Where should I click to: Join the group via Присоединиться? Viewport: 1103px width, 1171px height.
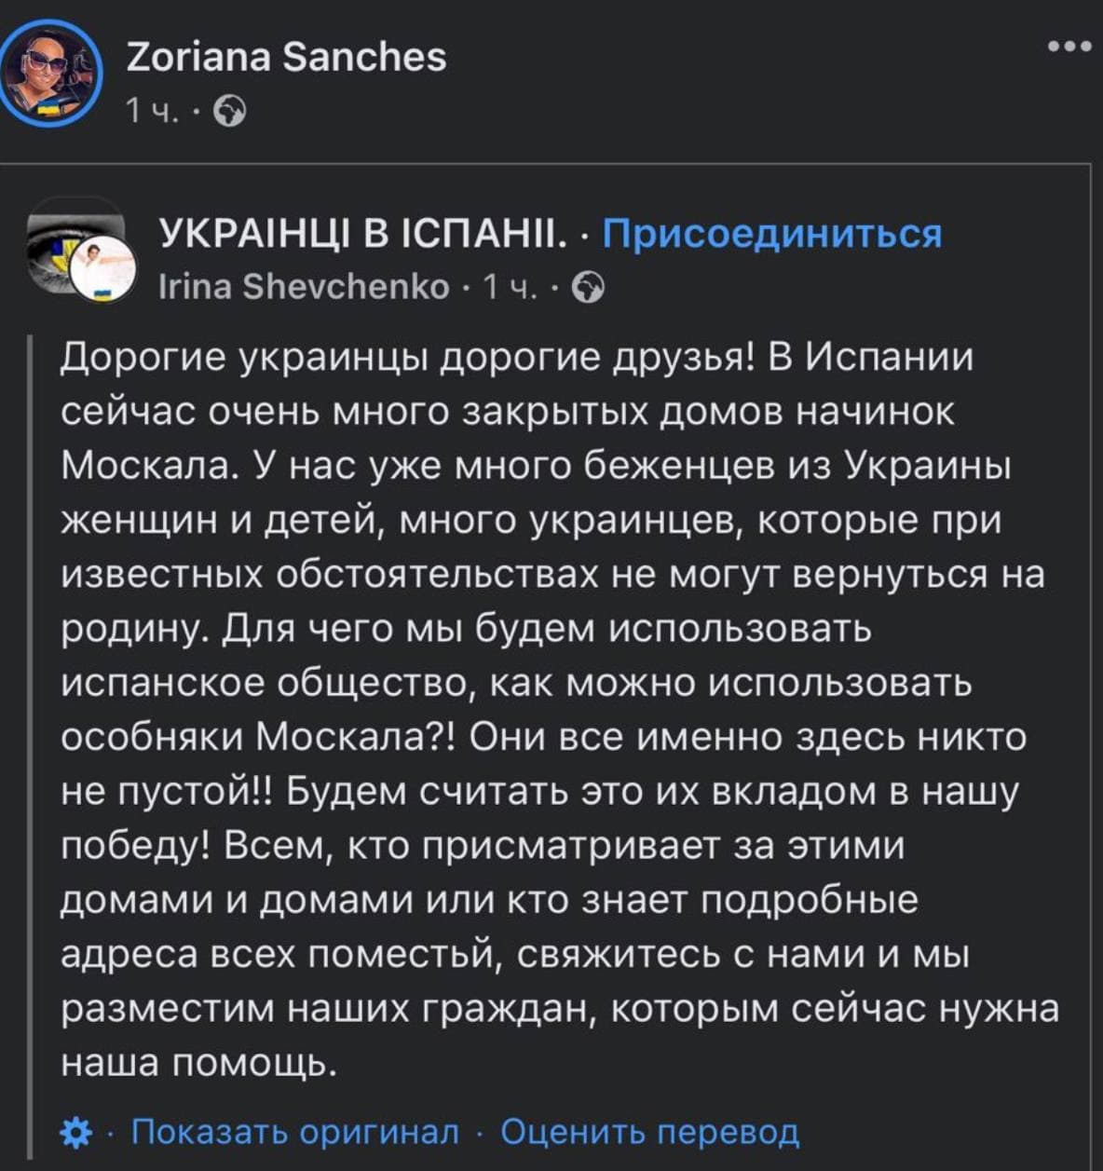point(772,233)
